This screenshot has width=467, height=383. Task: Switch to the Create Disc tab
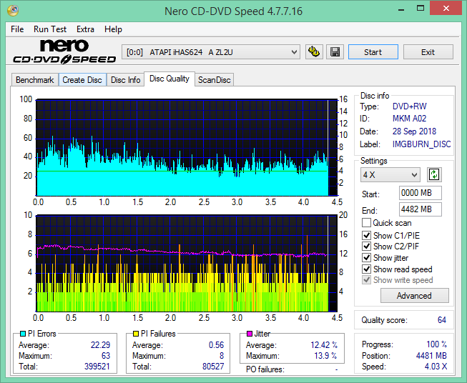pyautogui.click(x=82, y=80)
